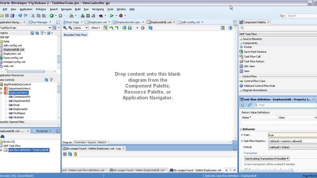Click the red Debug bug icon

pyautogui.click(x=121, y=15)
